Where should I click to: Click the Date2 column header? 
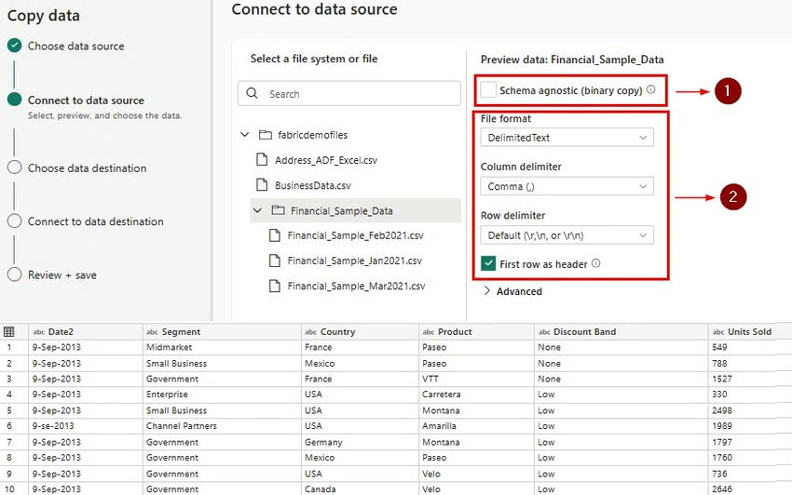(86, 331)
